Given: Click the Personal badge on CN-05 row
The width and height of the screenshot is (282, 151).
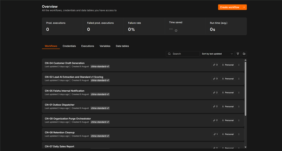Looking at the screenshot, I should point(228,92).
